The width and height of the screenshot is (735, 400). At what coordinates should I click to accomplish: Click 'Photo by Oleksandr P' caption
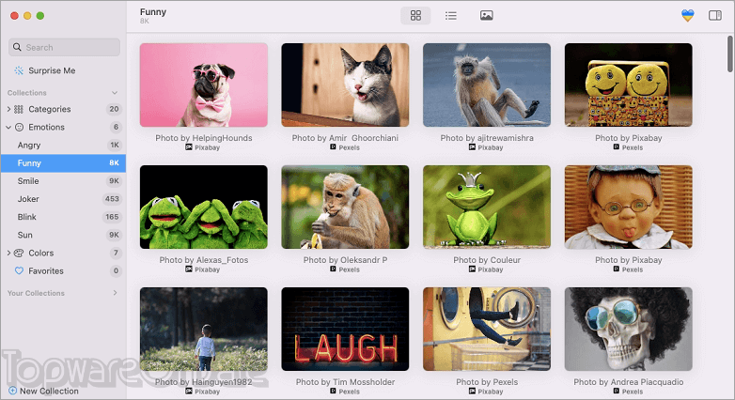point(345,260)
